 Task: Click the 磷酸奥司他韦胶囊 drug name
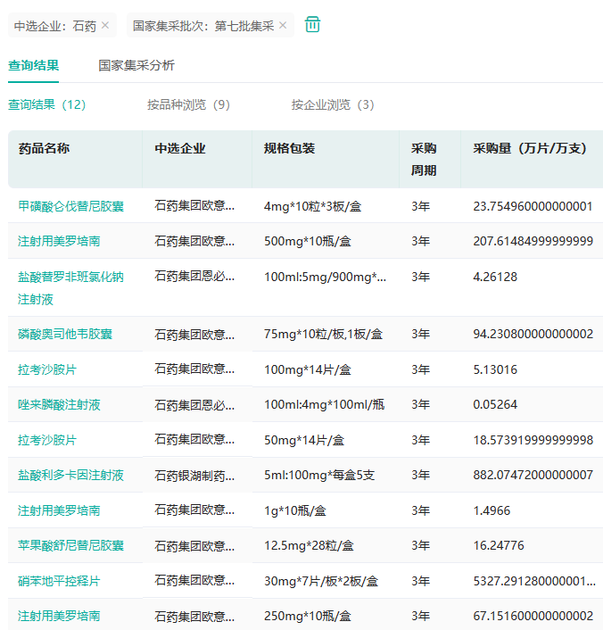(65, 334)
